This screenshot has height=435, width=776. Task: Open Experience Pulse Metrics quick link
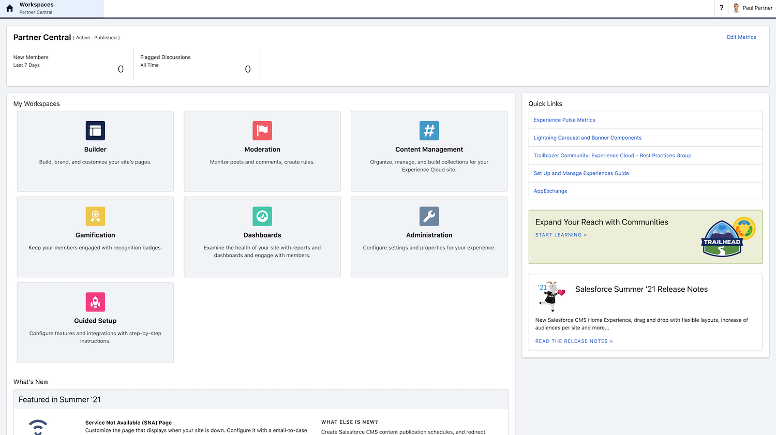(x=564, y=120)
